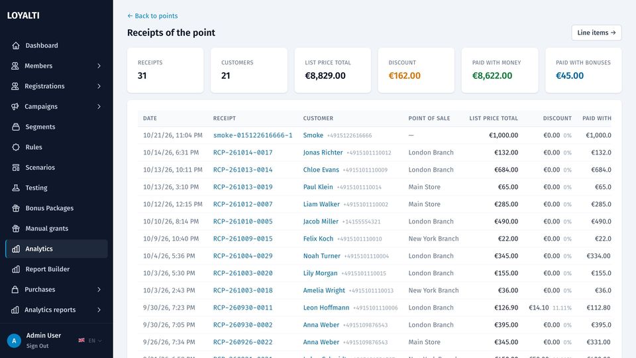636x358 pixels.
Task: Click Sign Out under Admin User
Action: 37,346
